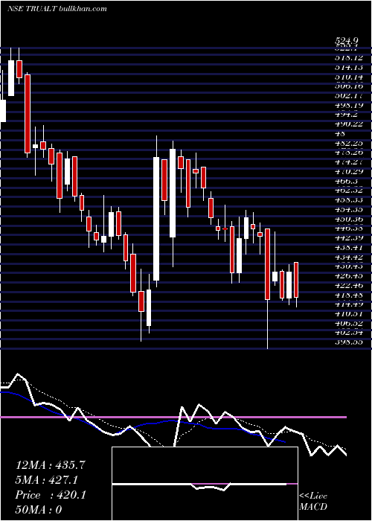Click the 418.48 price axis label

point(349,295)
